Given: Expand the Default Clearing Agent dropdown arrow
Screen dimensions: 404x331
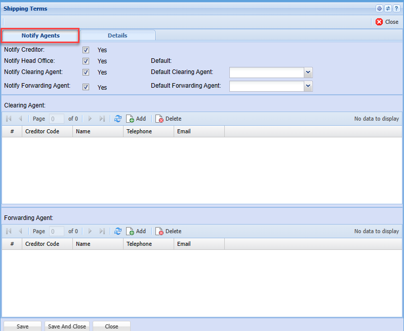Looking at the screenshot, I should click(308, 72).
